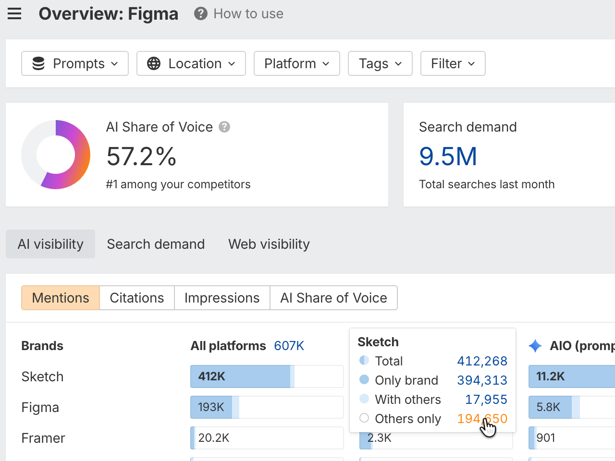Screen dimensions: 615x461
Task: Switch to the AI visibility tab
Action: tap(50, 244)
